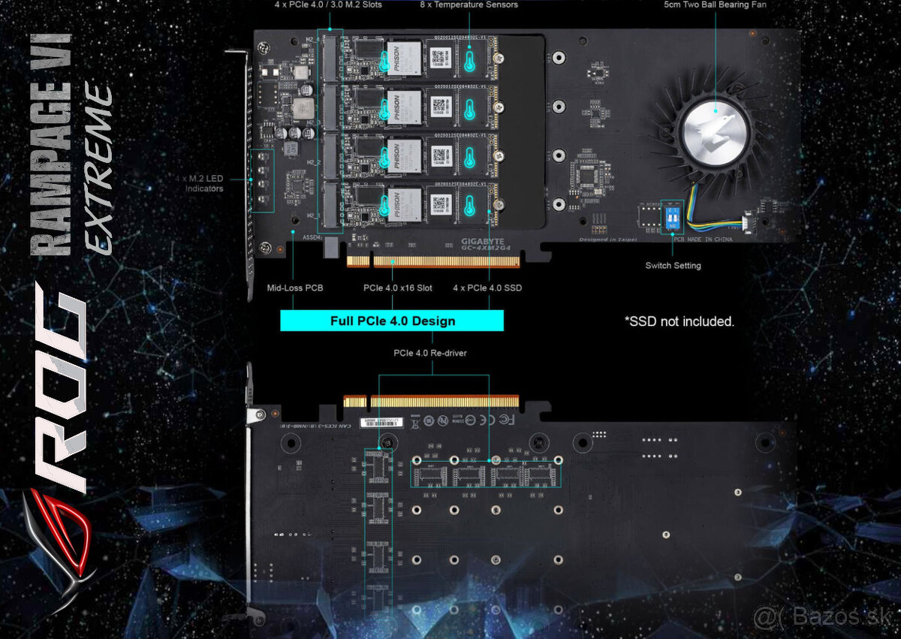Click the Mid-Loss PCB label

tap(295, 288)
